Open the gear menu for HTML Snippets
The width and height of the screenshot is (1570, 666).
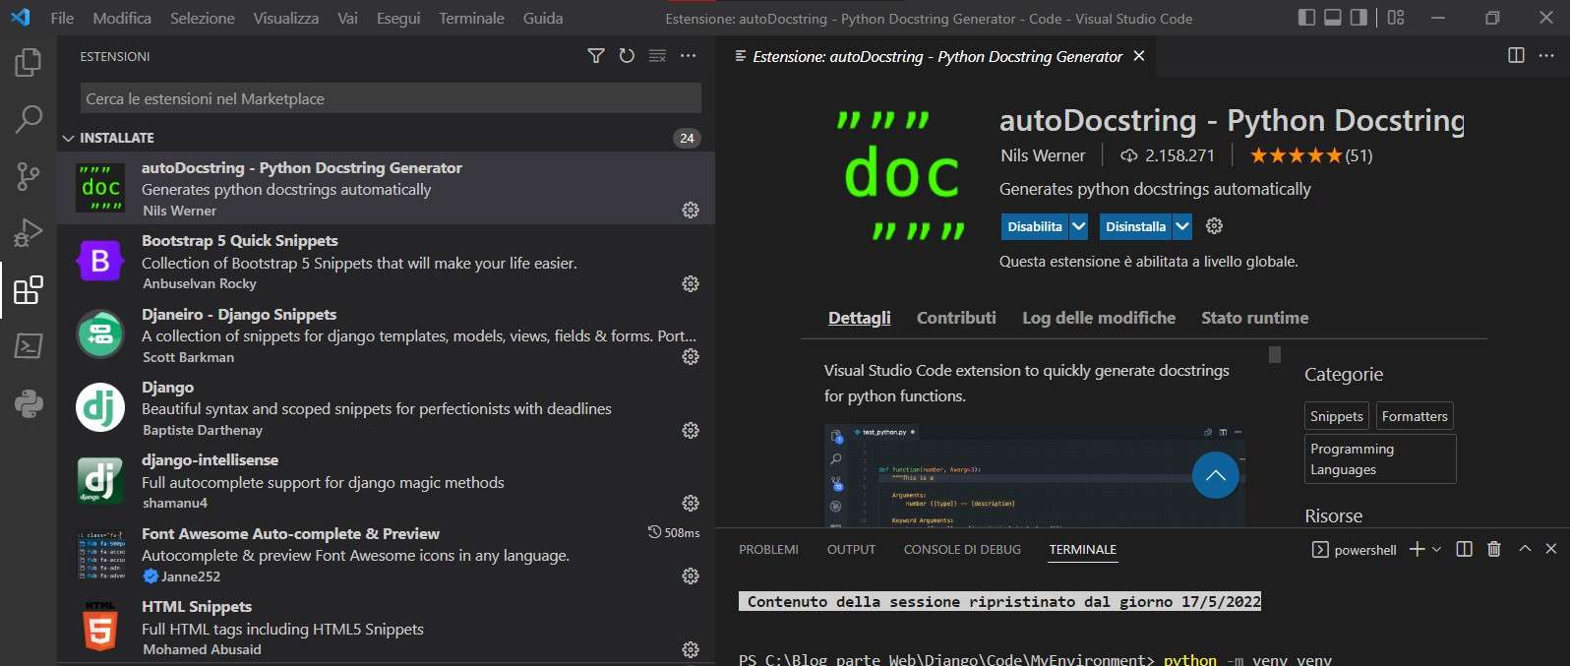tap(691, 649)
